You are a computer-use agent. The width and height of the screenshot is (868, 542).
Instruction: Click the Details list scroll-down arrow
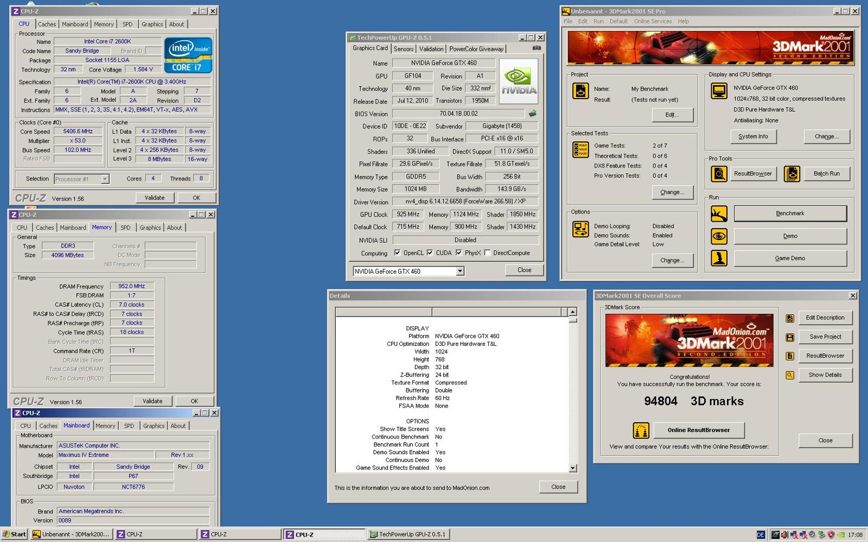coord(572,468)
